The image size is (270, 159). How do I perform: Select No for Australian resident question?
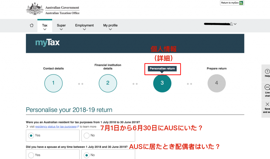coord(86,136)
